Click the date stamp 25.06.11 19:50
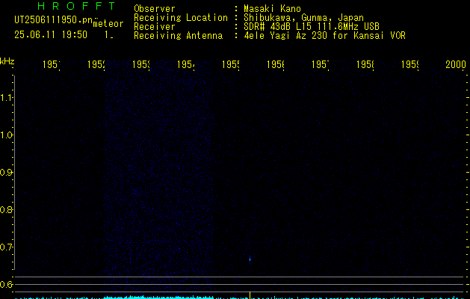The width and height of the screenshot is (470, 299). [x=51, y=34]
